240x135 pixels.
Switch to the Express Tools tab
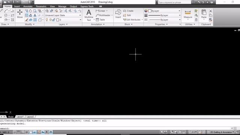pos(87,6)
